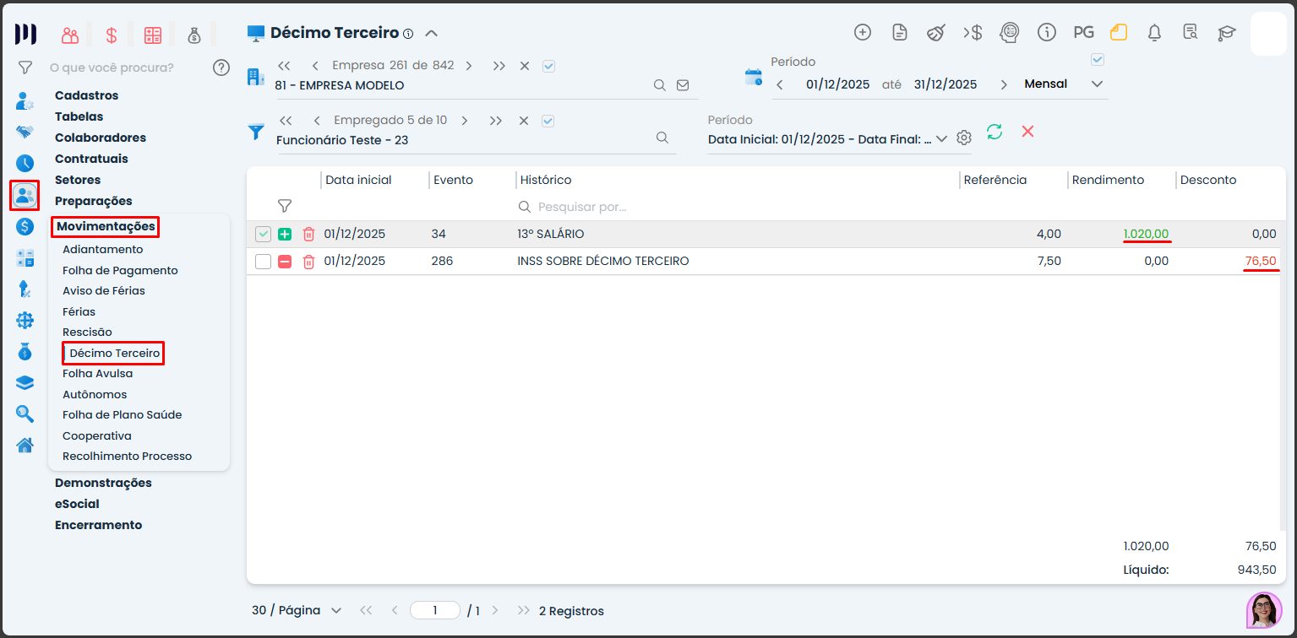Open the eSocial menu
Screen dimensions: 1297x638
(77, 504)
